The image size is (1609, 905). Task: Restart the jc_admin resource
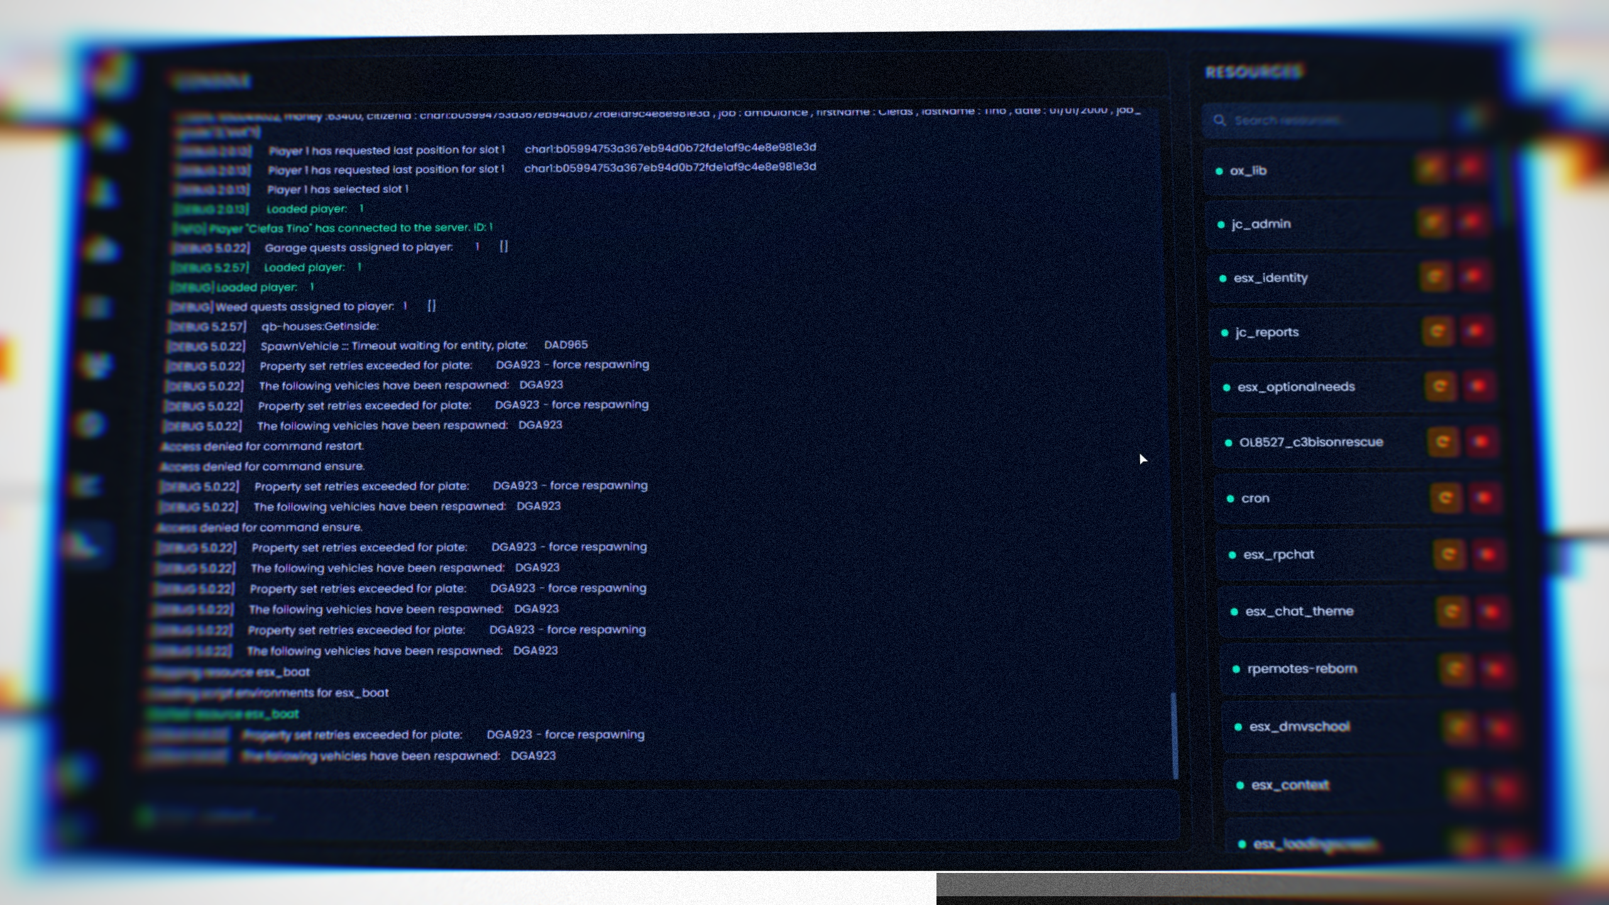(x=1433, y=222)
